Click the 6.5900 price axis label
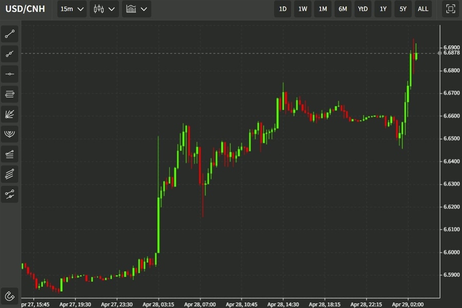The height and width of the screenshot is (308, 462). (451, 275)
